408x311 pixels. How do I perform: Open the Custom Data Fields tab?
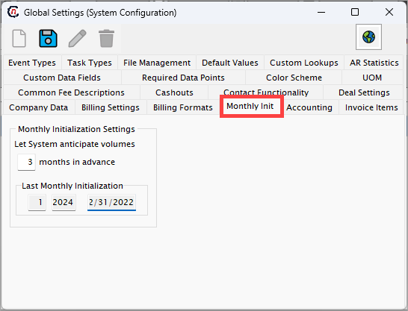(62, 78)
